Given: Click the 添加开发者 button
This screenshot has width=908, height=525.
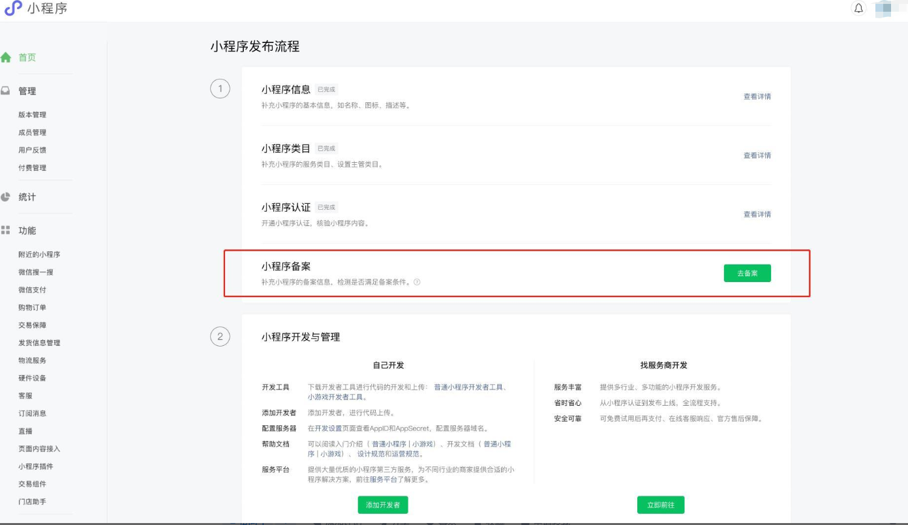Looking at the screenshot, I should [383, 505].
